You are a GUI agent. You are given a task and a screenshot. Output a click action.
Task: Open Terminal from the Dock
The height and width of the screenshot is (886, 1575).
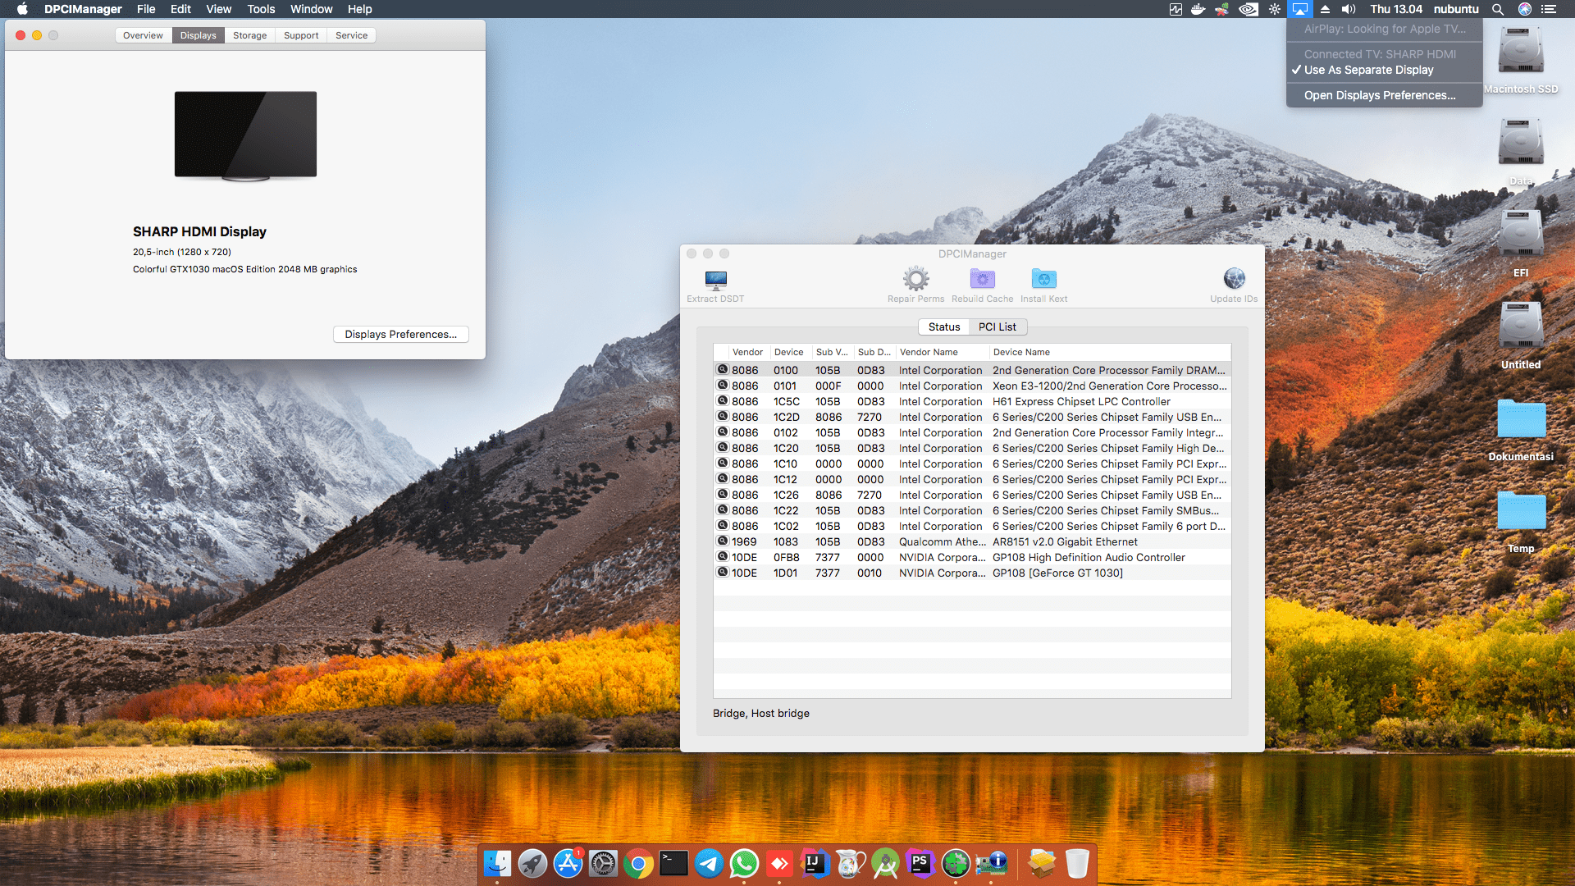point(673,863)
